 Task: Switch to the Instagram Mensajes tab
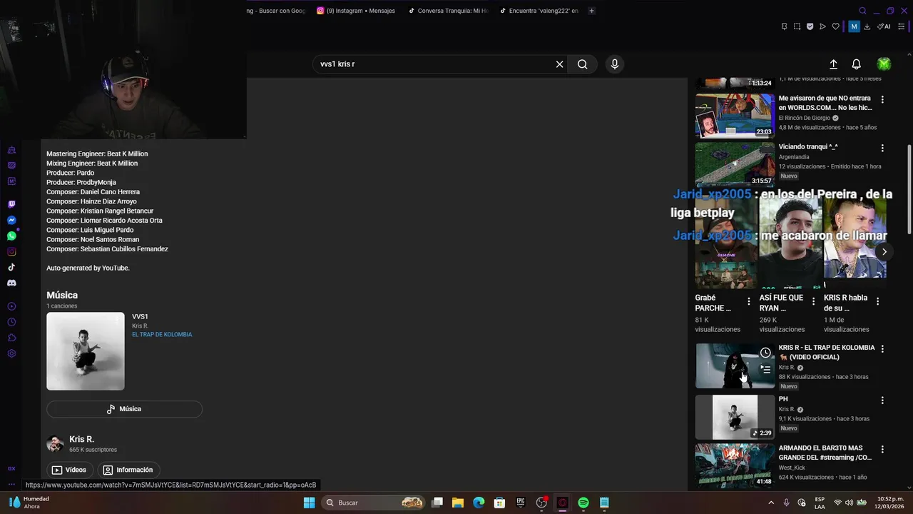pyautogui.click(x=356, y=11)
